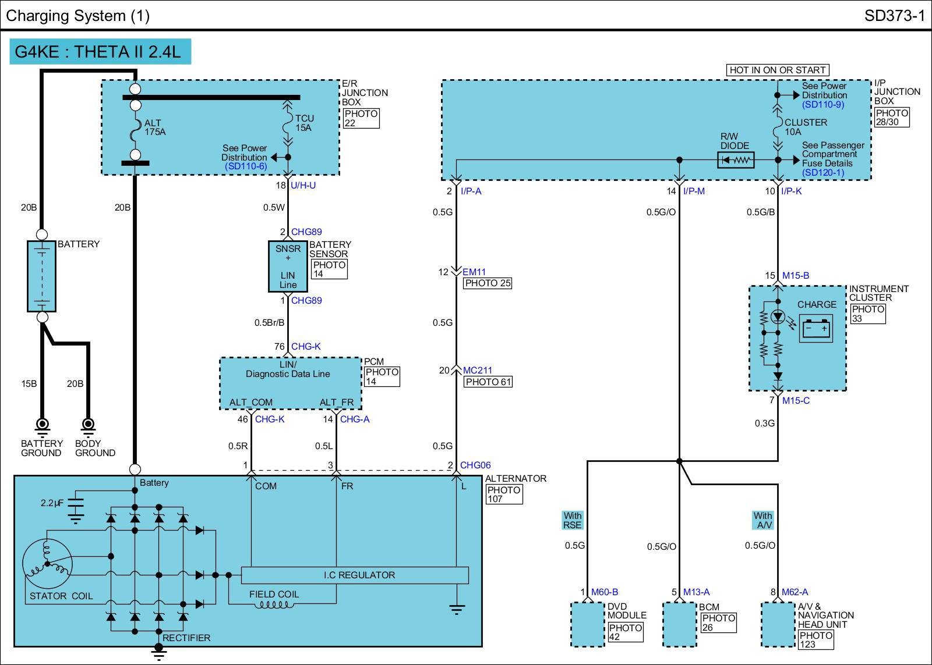
Task: Follow the SD120-1 fuse details link
Action: tap(822, 173)
